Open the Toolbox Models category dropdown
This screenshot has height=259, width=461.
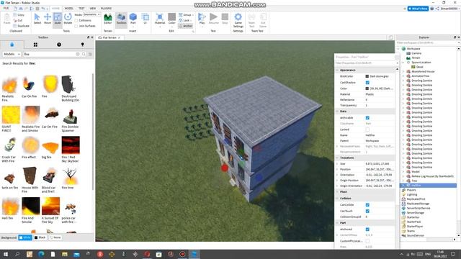12,54
